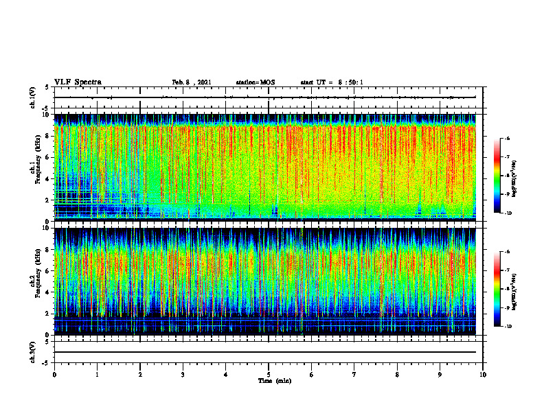
Task: Click the "-6" label on ch.1 color scale
Action: click(x=507, y=139)
